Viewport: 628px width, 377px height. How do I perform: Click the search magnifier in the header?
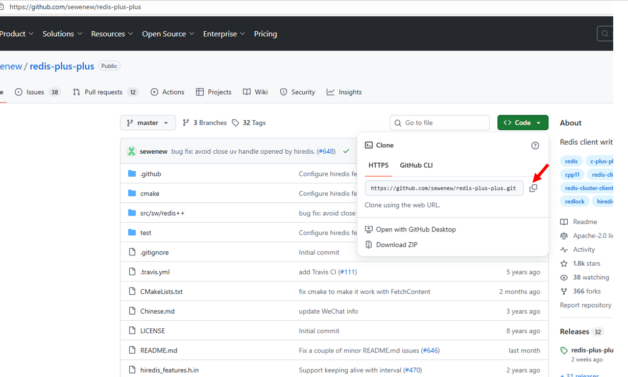pyautogui.click(x=605, y=34)
